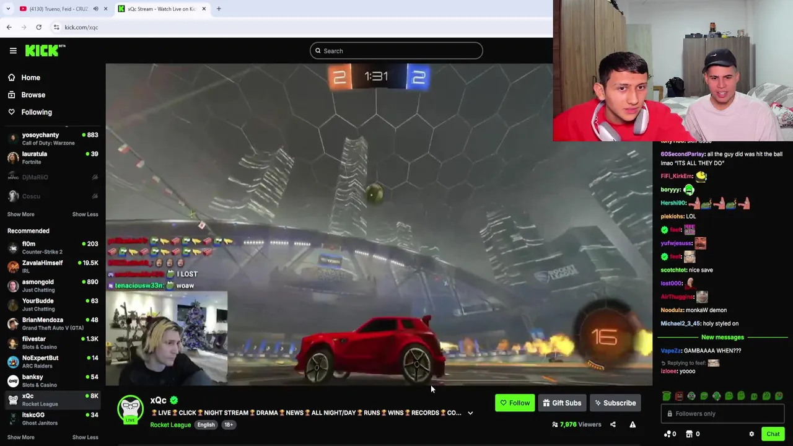Click the Rocket League video player

(379, 224)
